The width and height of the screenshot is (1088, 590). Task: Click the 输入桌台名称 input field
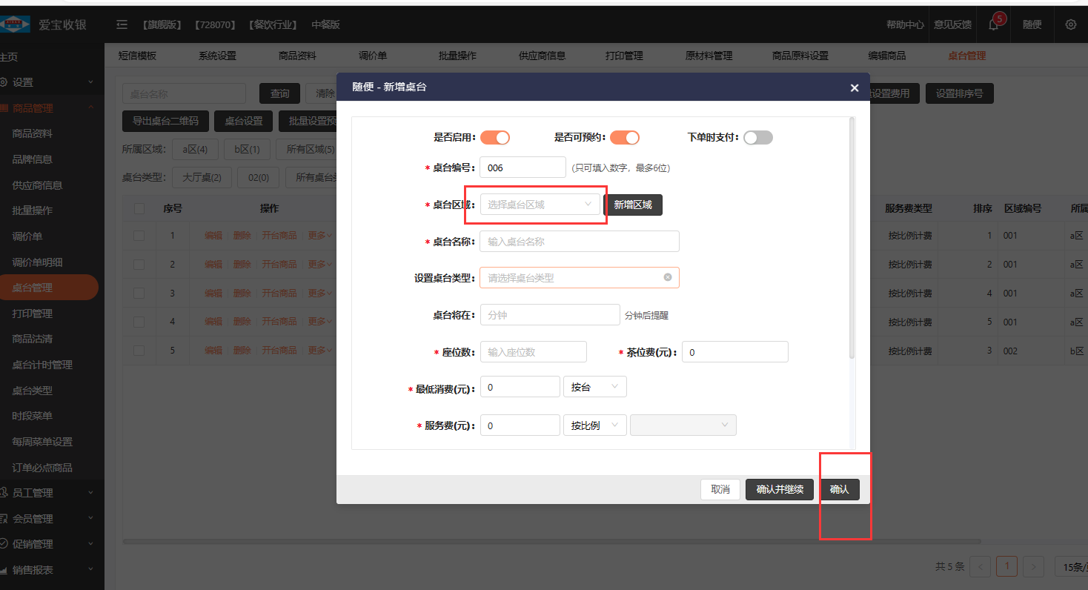click(579, 242)
